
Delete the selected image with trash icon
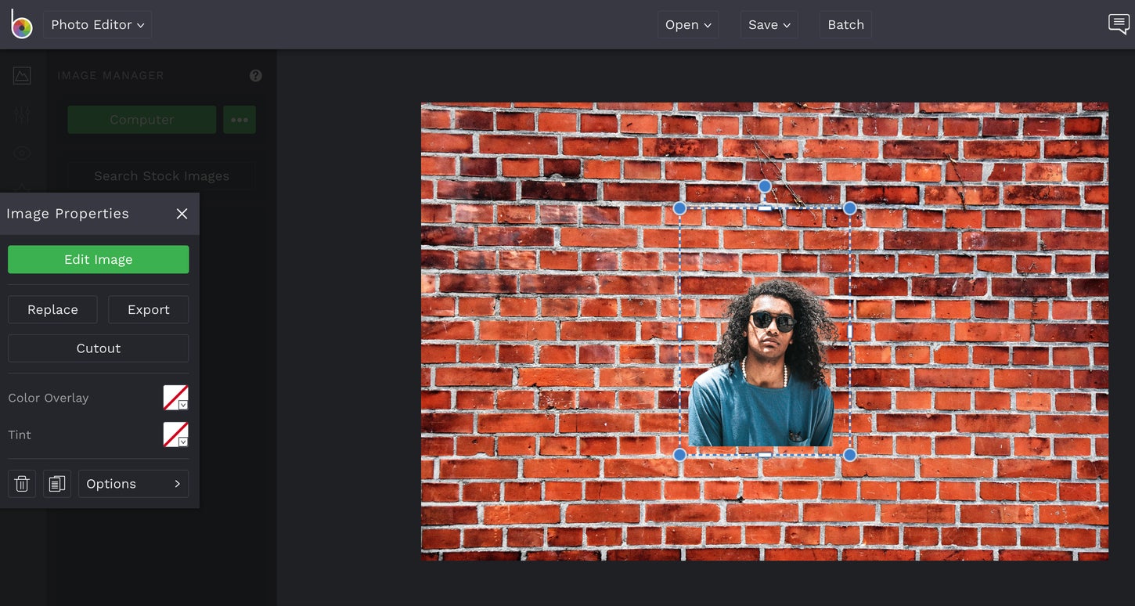pyautogui.click(x=21, y=483)
